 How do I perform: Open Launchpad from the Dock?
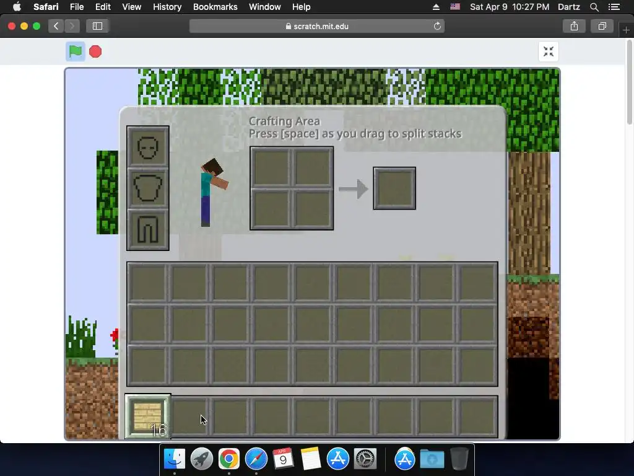(201, 459)
